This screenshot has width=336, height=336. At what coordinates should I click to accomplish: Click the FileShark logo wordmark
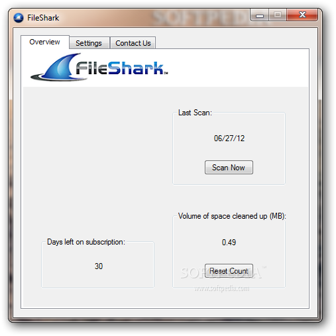tap(121, 68)
